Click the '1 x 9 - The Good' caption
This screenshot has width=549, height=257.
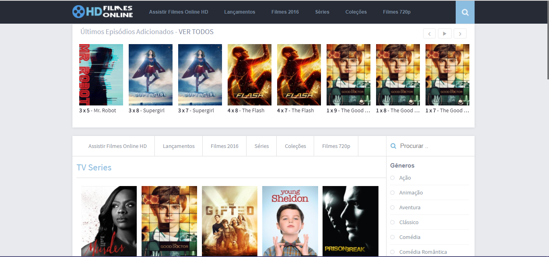(x=348, y=110)
